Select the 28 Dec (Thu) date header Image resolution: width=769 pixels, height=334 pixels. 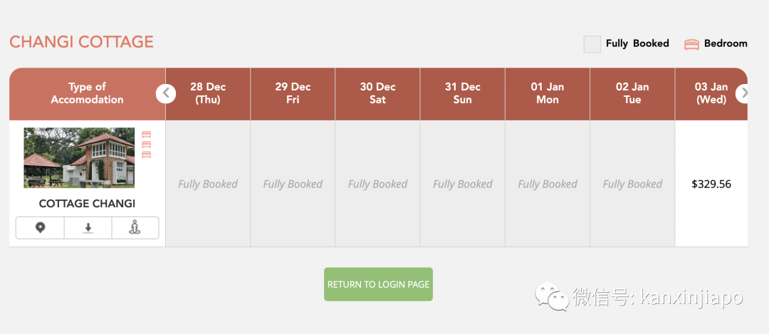pyautogui.click(x=208, y=94)
